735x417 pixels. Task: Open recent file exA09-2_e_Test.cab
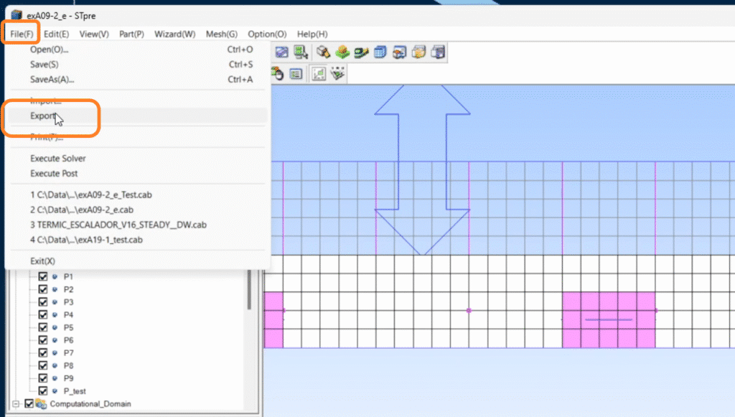[139, 195]
